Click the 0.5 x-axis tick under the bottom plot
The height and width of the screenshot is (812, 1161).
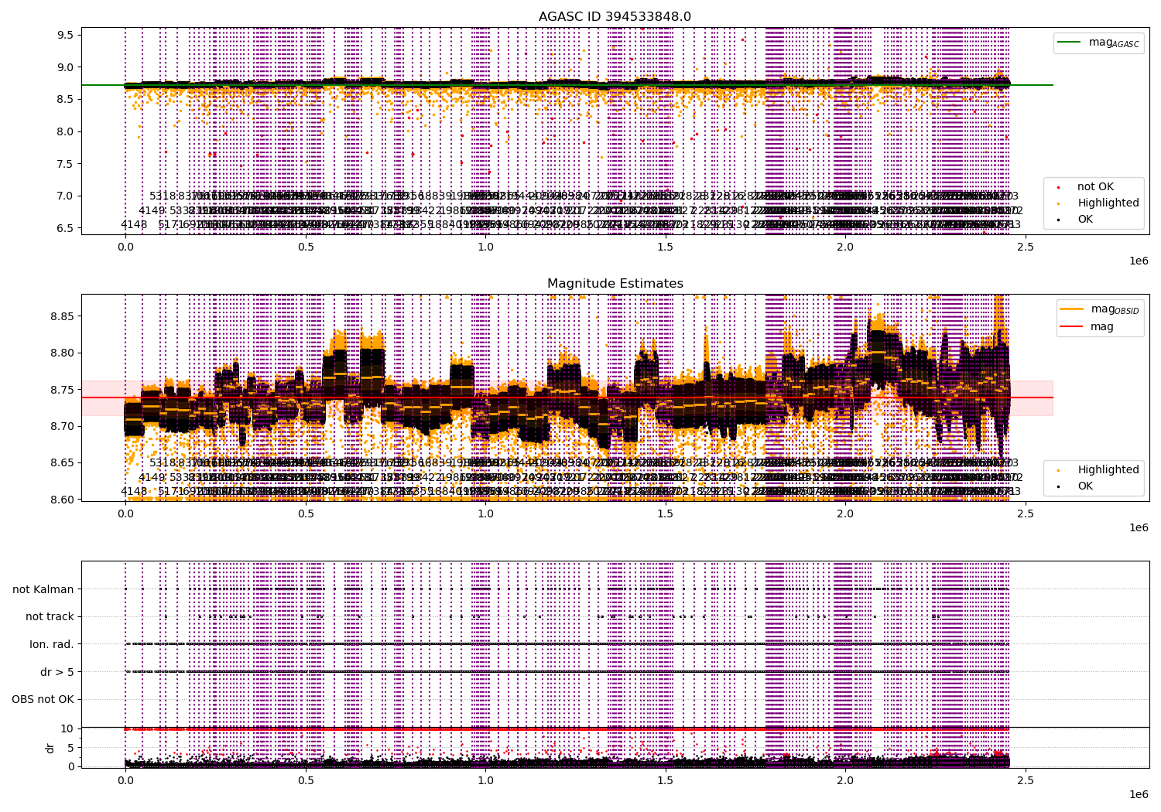(x=305, y=780)
